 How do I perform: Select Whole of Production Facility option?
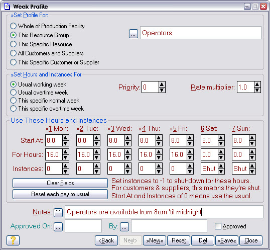pyautogui.click(x=47, y=26)
